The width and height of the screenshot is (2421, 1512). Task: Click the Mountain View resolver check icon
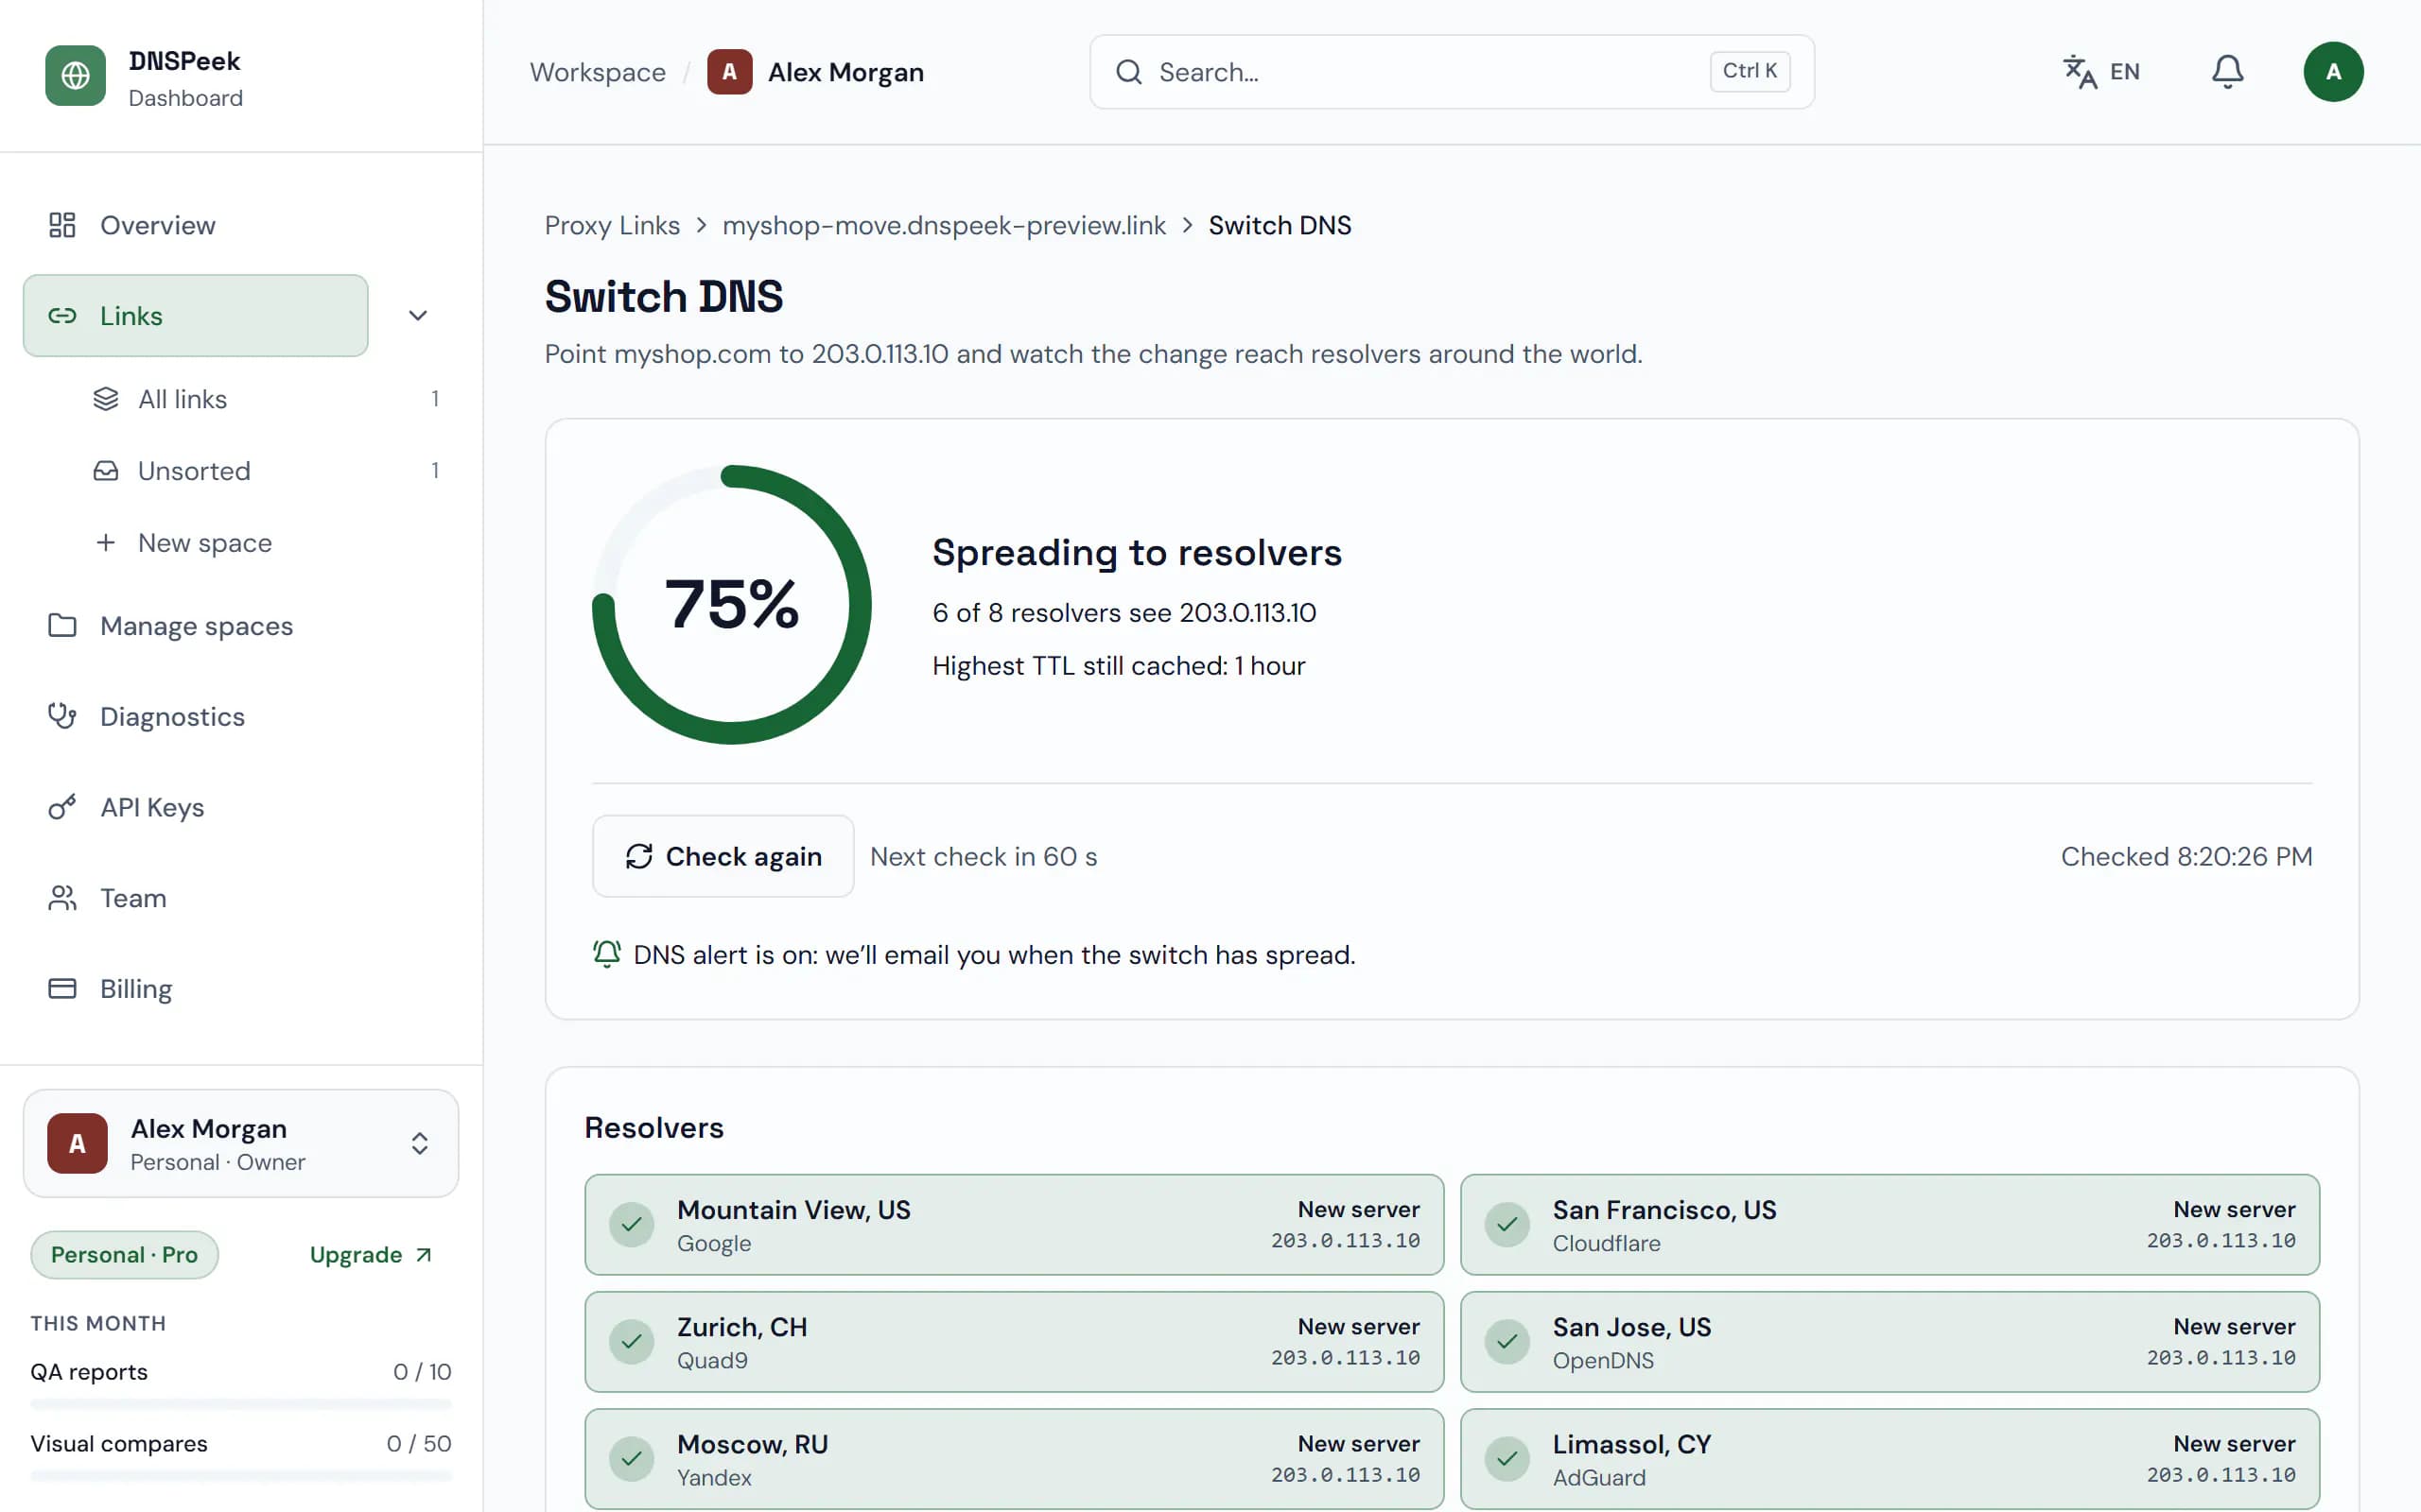[632, 1224]
